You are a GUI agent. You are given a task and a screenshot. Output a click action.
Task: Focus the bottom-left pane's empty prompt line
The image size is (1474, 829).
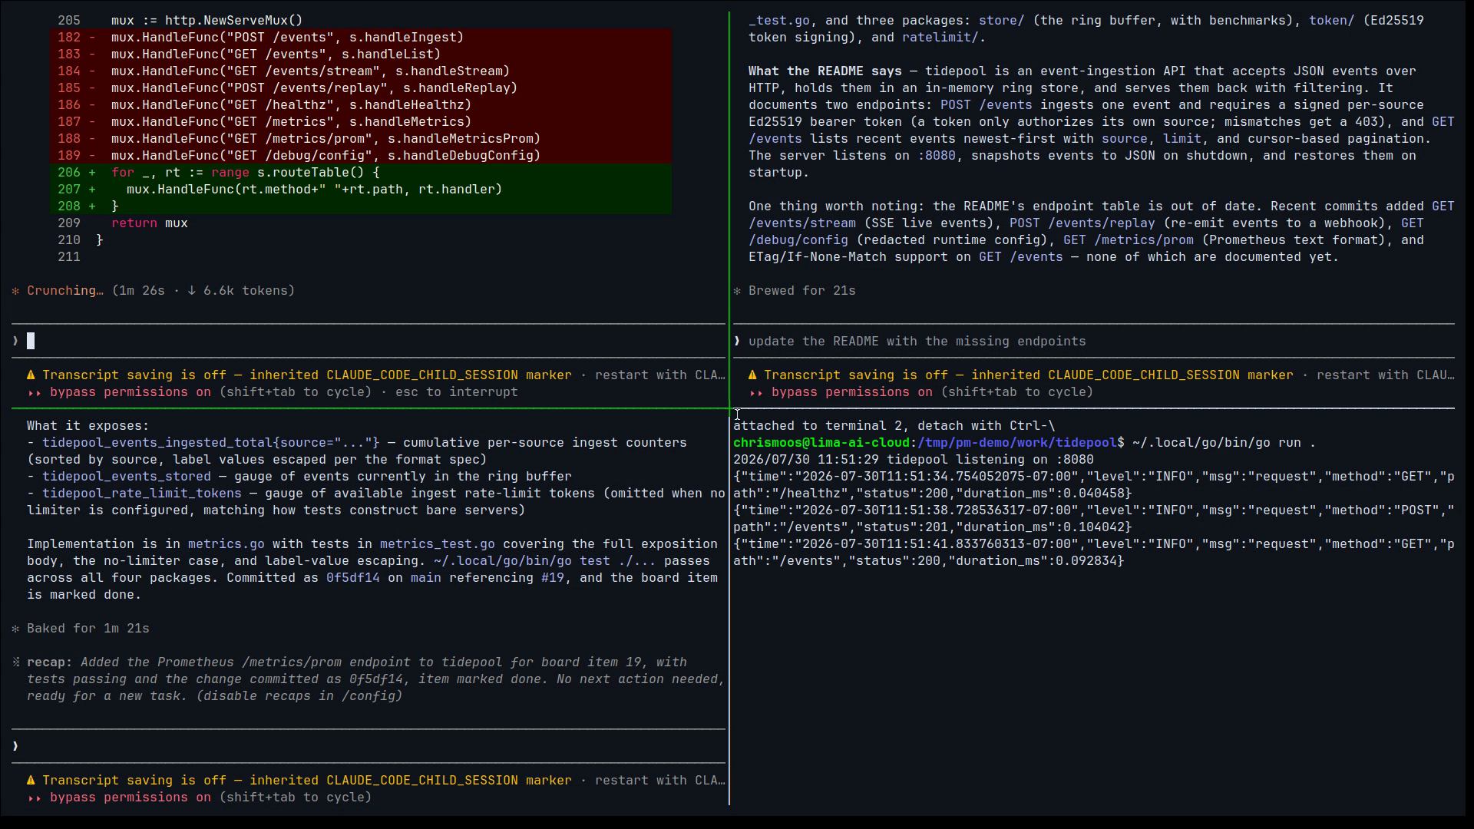(368, 746)
